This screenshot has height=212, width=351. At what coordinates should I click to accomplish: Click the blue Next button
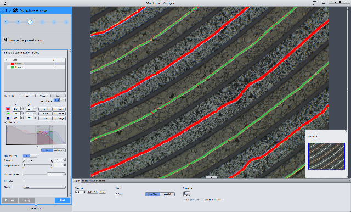(63, 200)
